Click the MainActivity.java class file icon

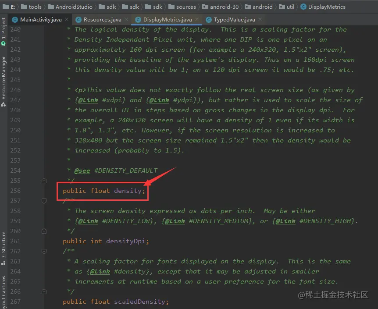[x=15, y=20]
